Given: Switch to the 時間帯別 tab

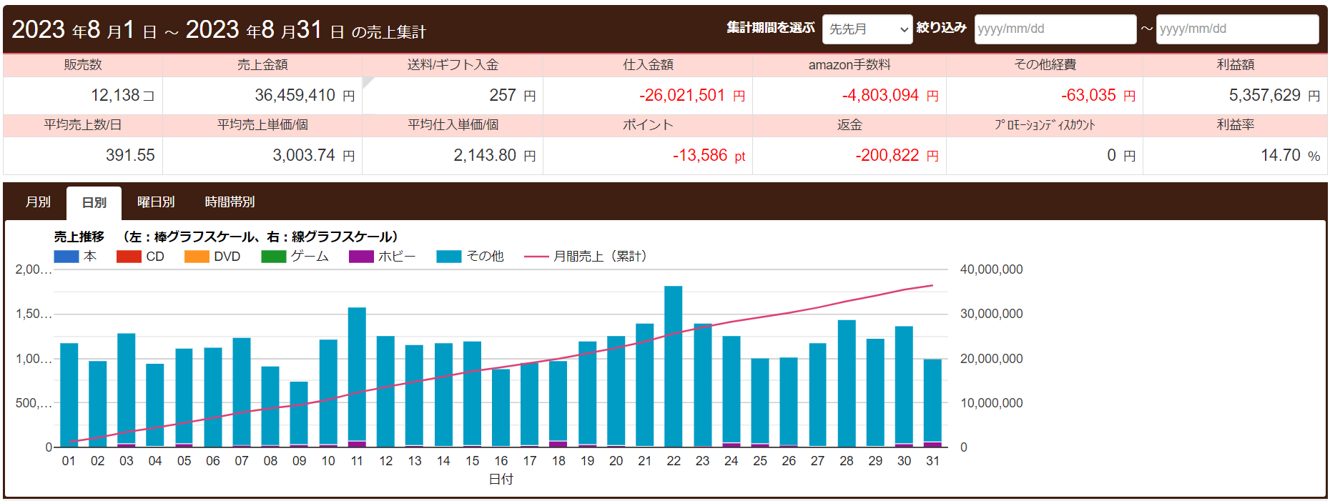Looking at the screenshot, I should pos(230,202).
